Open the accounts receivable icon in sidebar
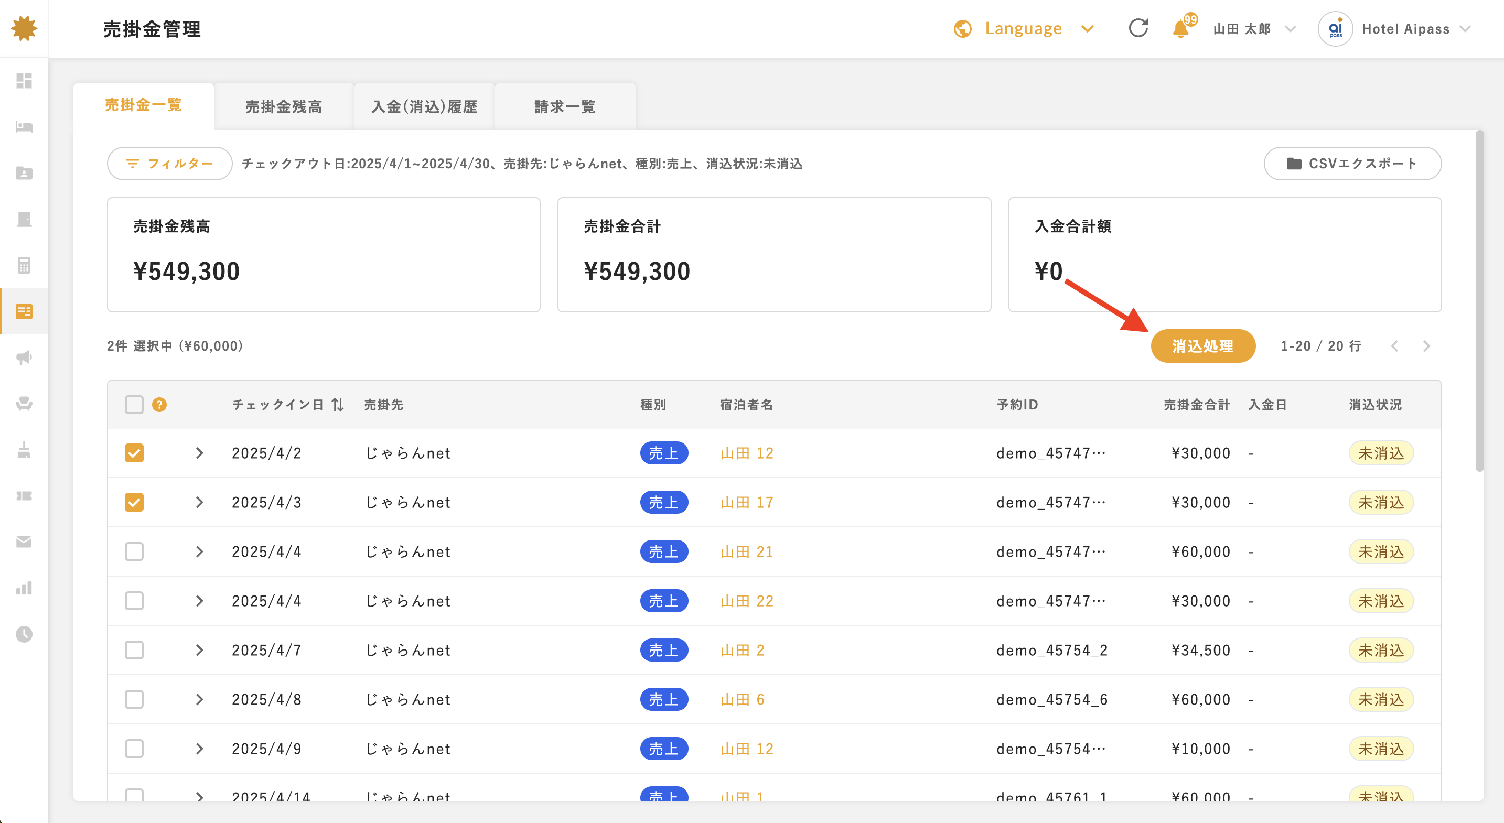 pyautogui.click(x=24, y=311)
